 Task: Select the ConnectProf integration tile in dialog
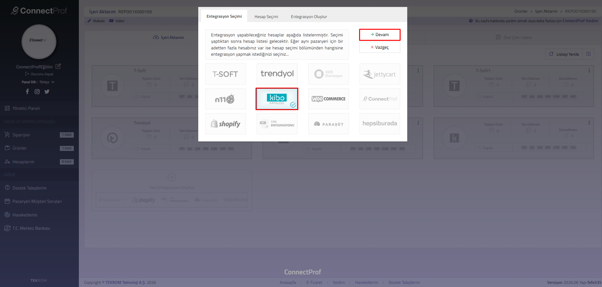pyautogui.click(x=380, y=99)
